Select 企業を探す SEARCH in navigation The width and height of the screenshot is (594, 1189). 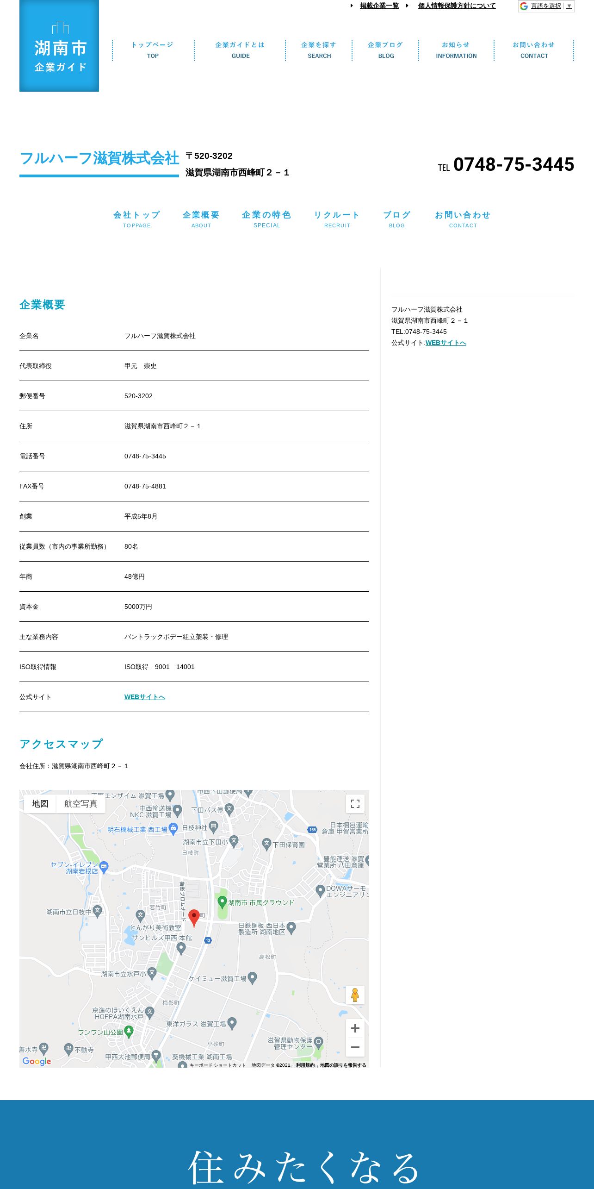coord(319,50)
